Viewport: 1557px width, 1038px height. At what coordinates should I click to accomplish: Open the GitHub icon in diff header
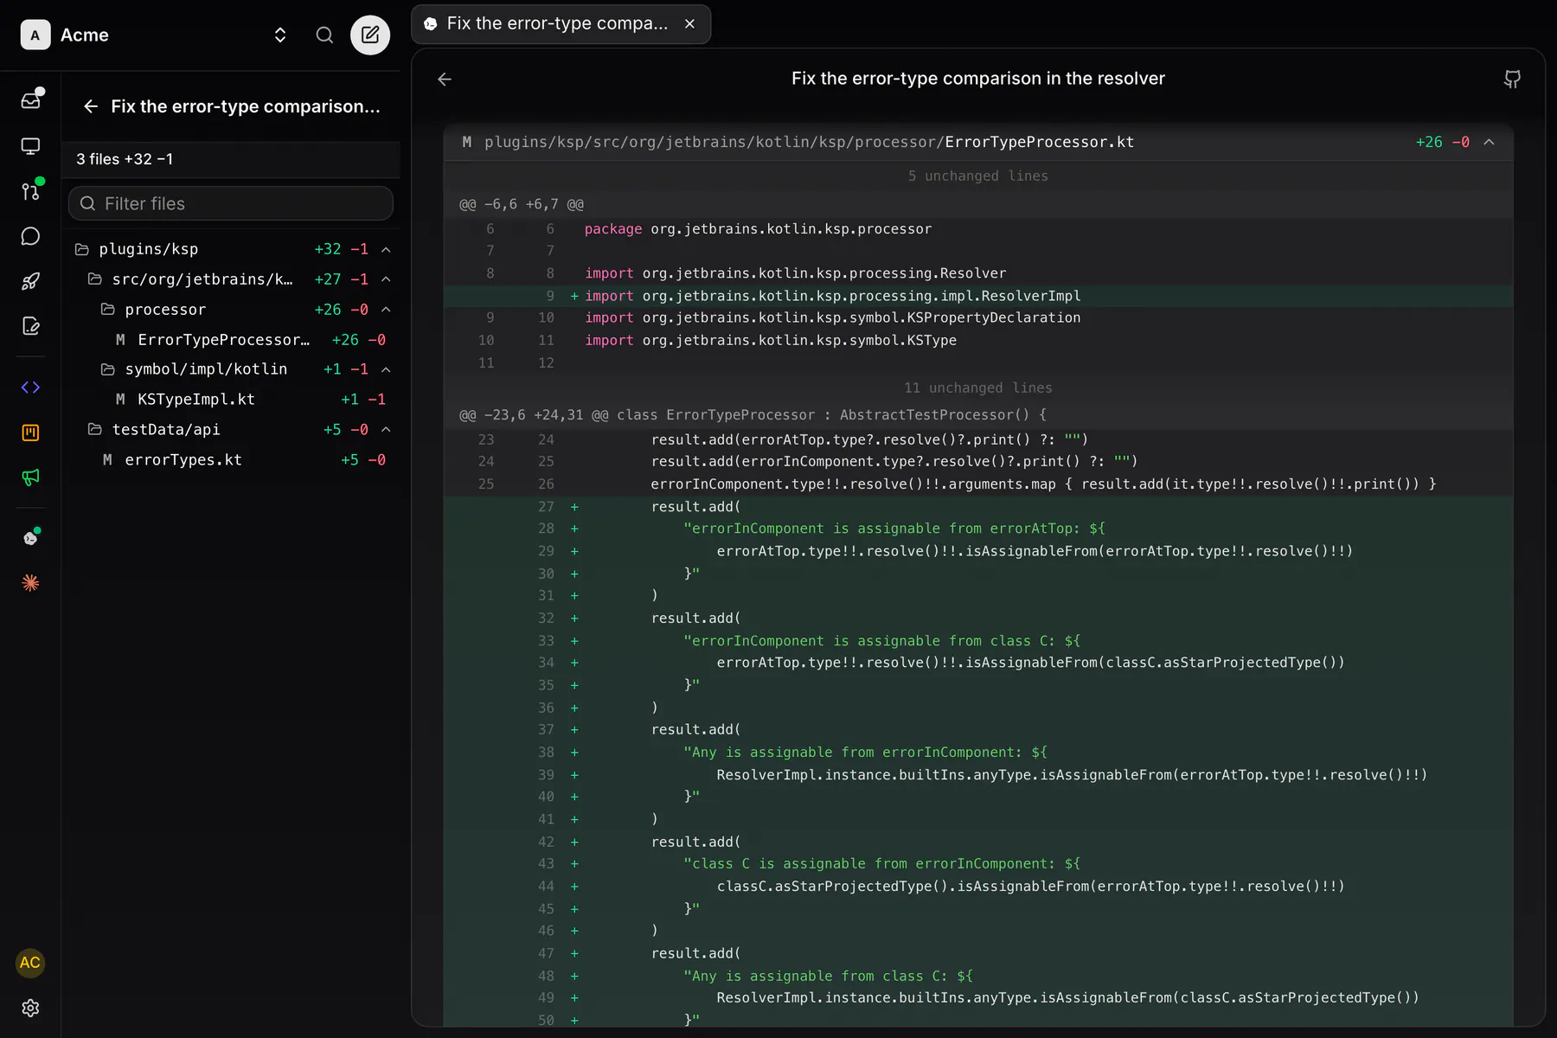[1512, 79]
